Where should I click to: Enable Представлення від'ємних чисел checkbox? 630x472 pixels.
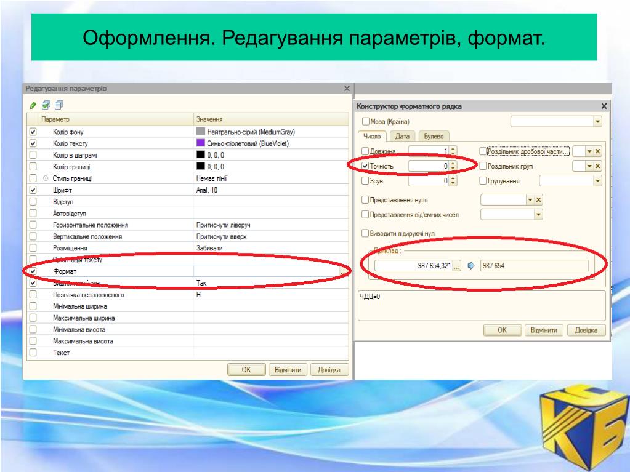tap(365, 214)
